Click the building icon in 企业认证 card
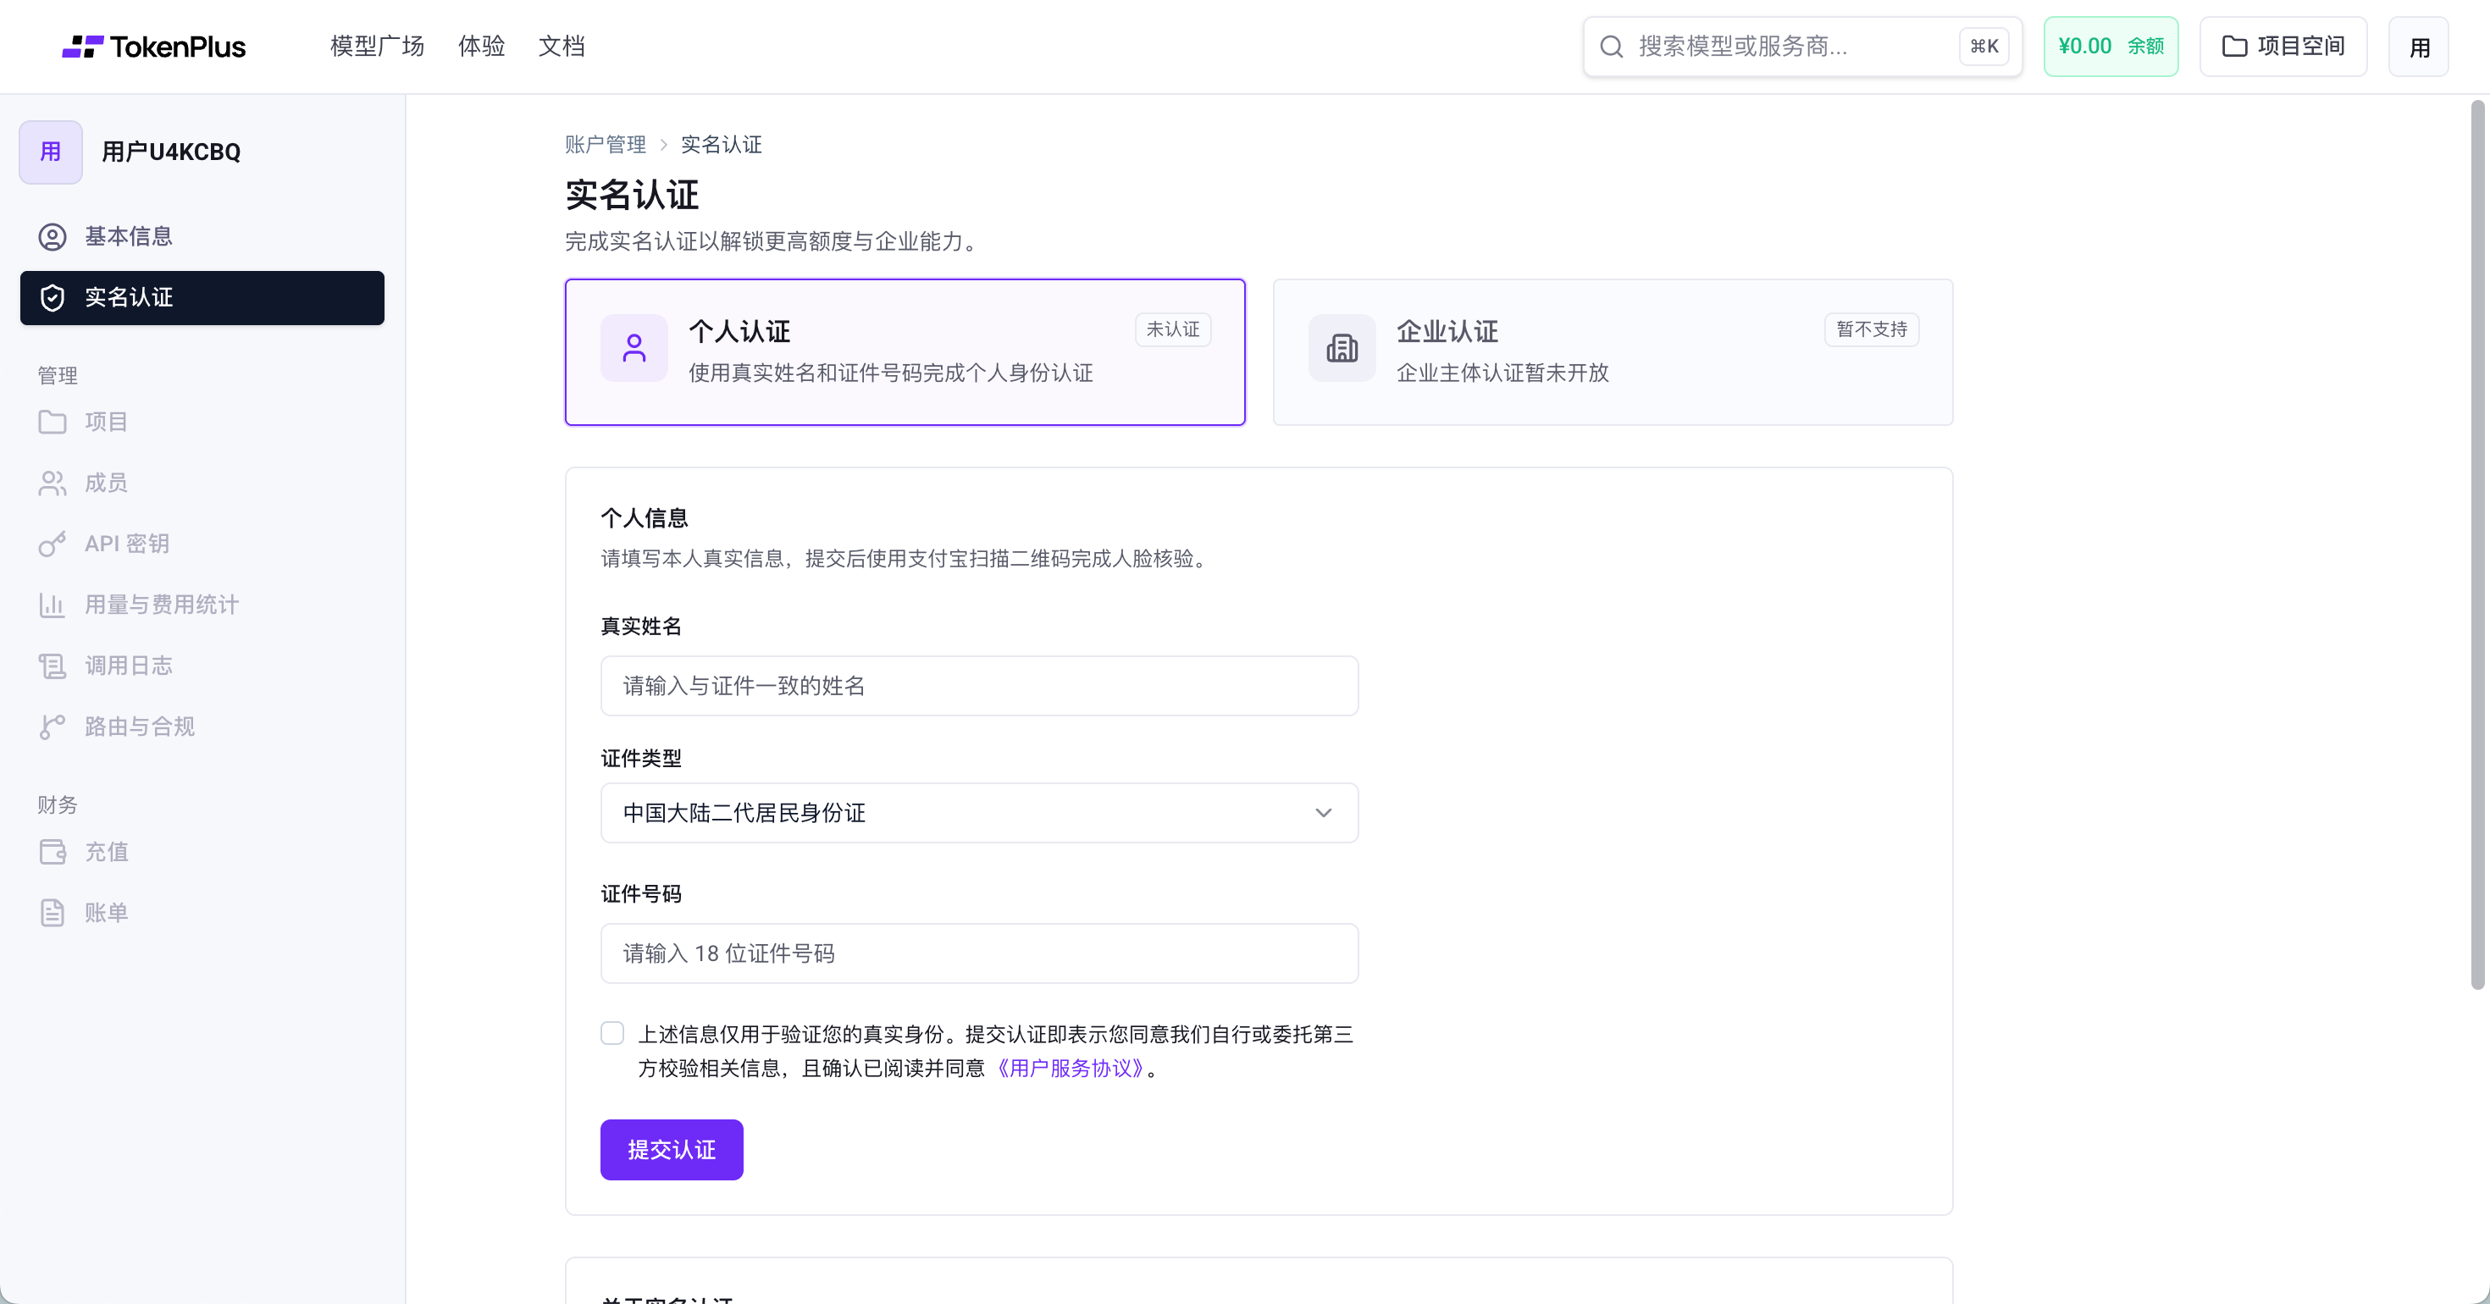This screenshot has width=2490, height=1304. [1342, 348]
